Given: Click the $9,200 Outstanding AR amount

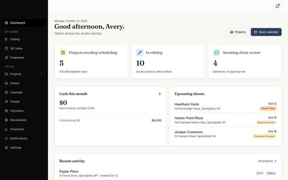Looking at the screenshot, I should pyautogui.click(x=156, y=120).
